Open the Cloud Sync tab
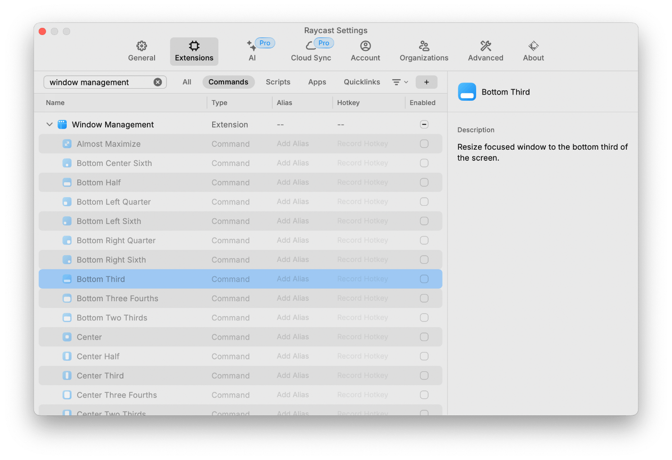672x460 pixels. point(311,51)
